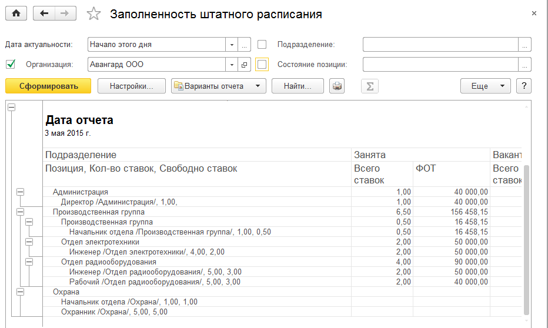Screen dimensions: 548x328
Task: Click the Home icon button
Action: 16,14
